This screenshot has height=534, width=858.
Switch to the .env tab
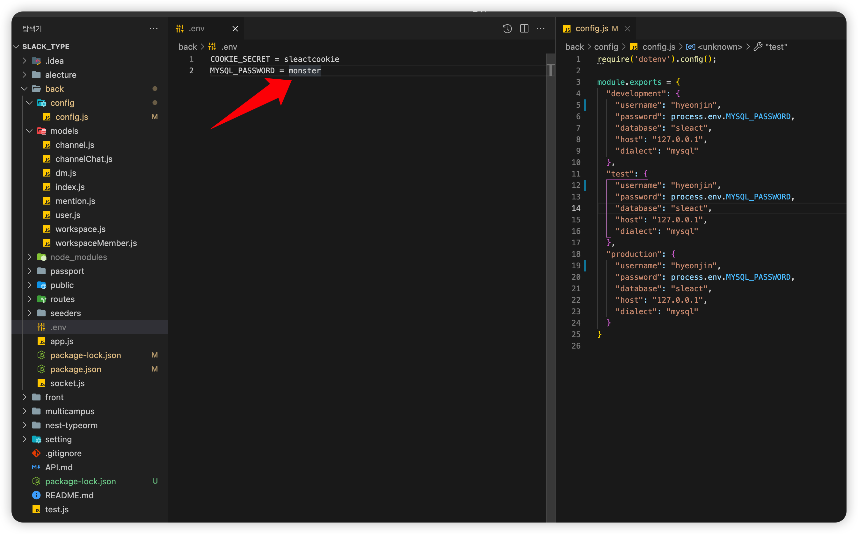click(x=196, y=29)
